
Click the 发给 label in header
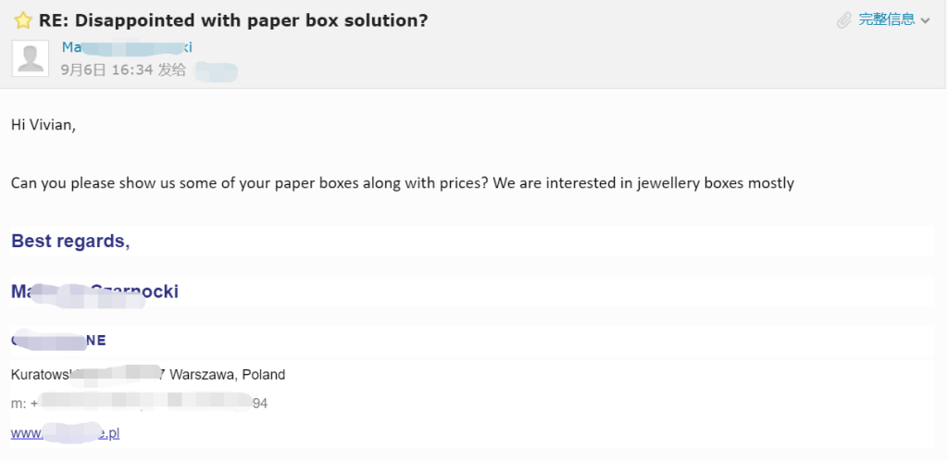[171, 69]
